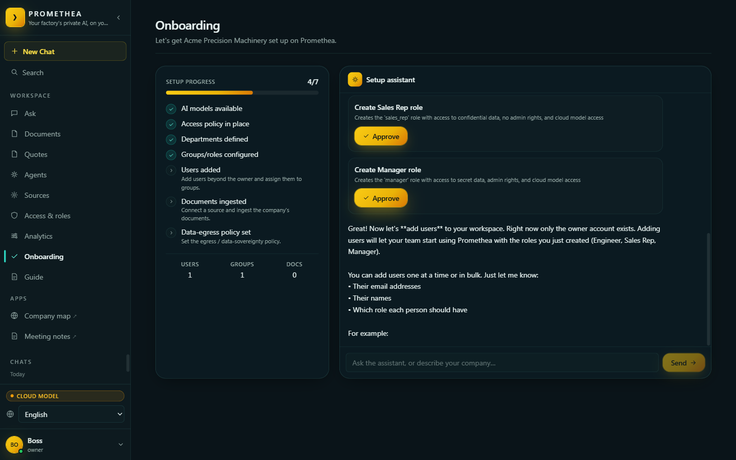736x460 pixels.
Task: Open the English language dropdown
Action: click(x=72, y=414)
